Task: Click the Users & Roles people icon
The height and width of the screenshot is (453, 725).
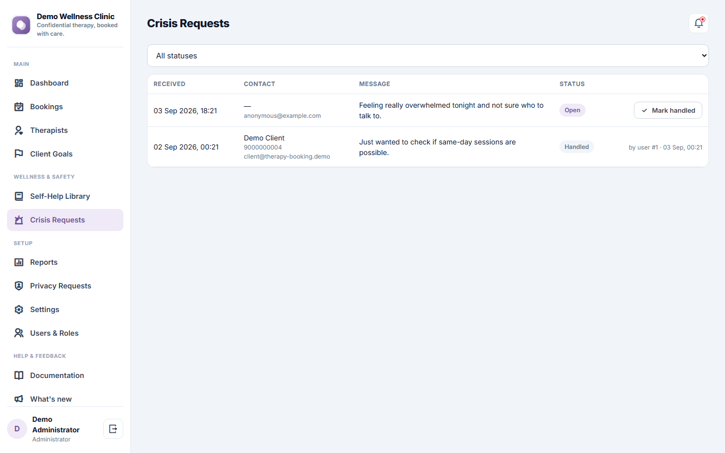Action: tap(19, 333)
